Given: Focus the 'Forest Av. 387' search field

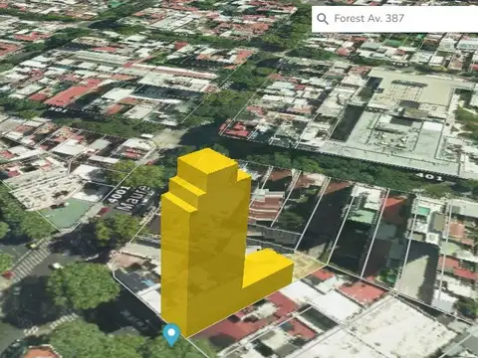Looking at the screenshot, I should 395,19.
